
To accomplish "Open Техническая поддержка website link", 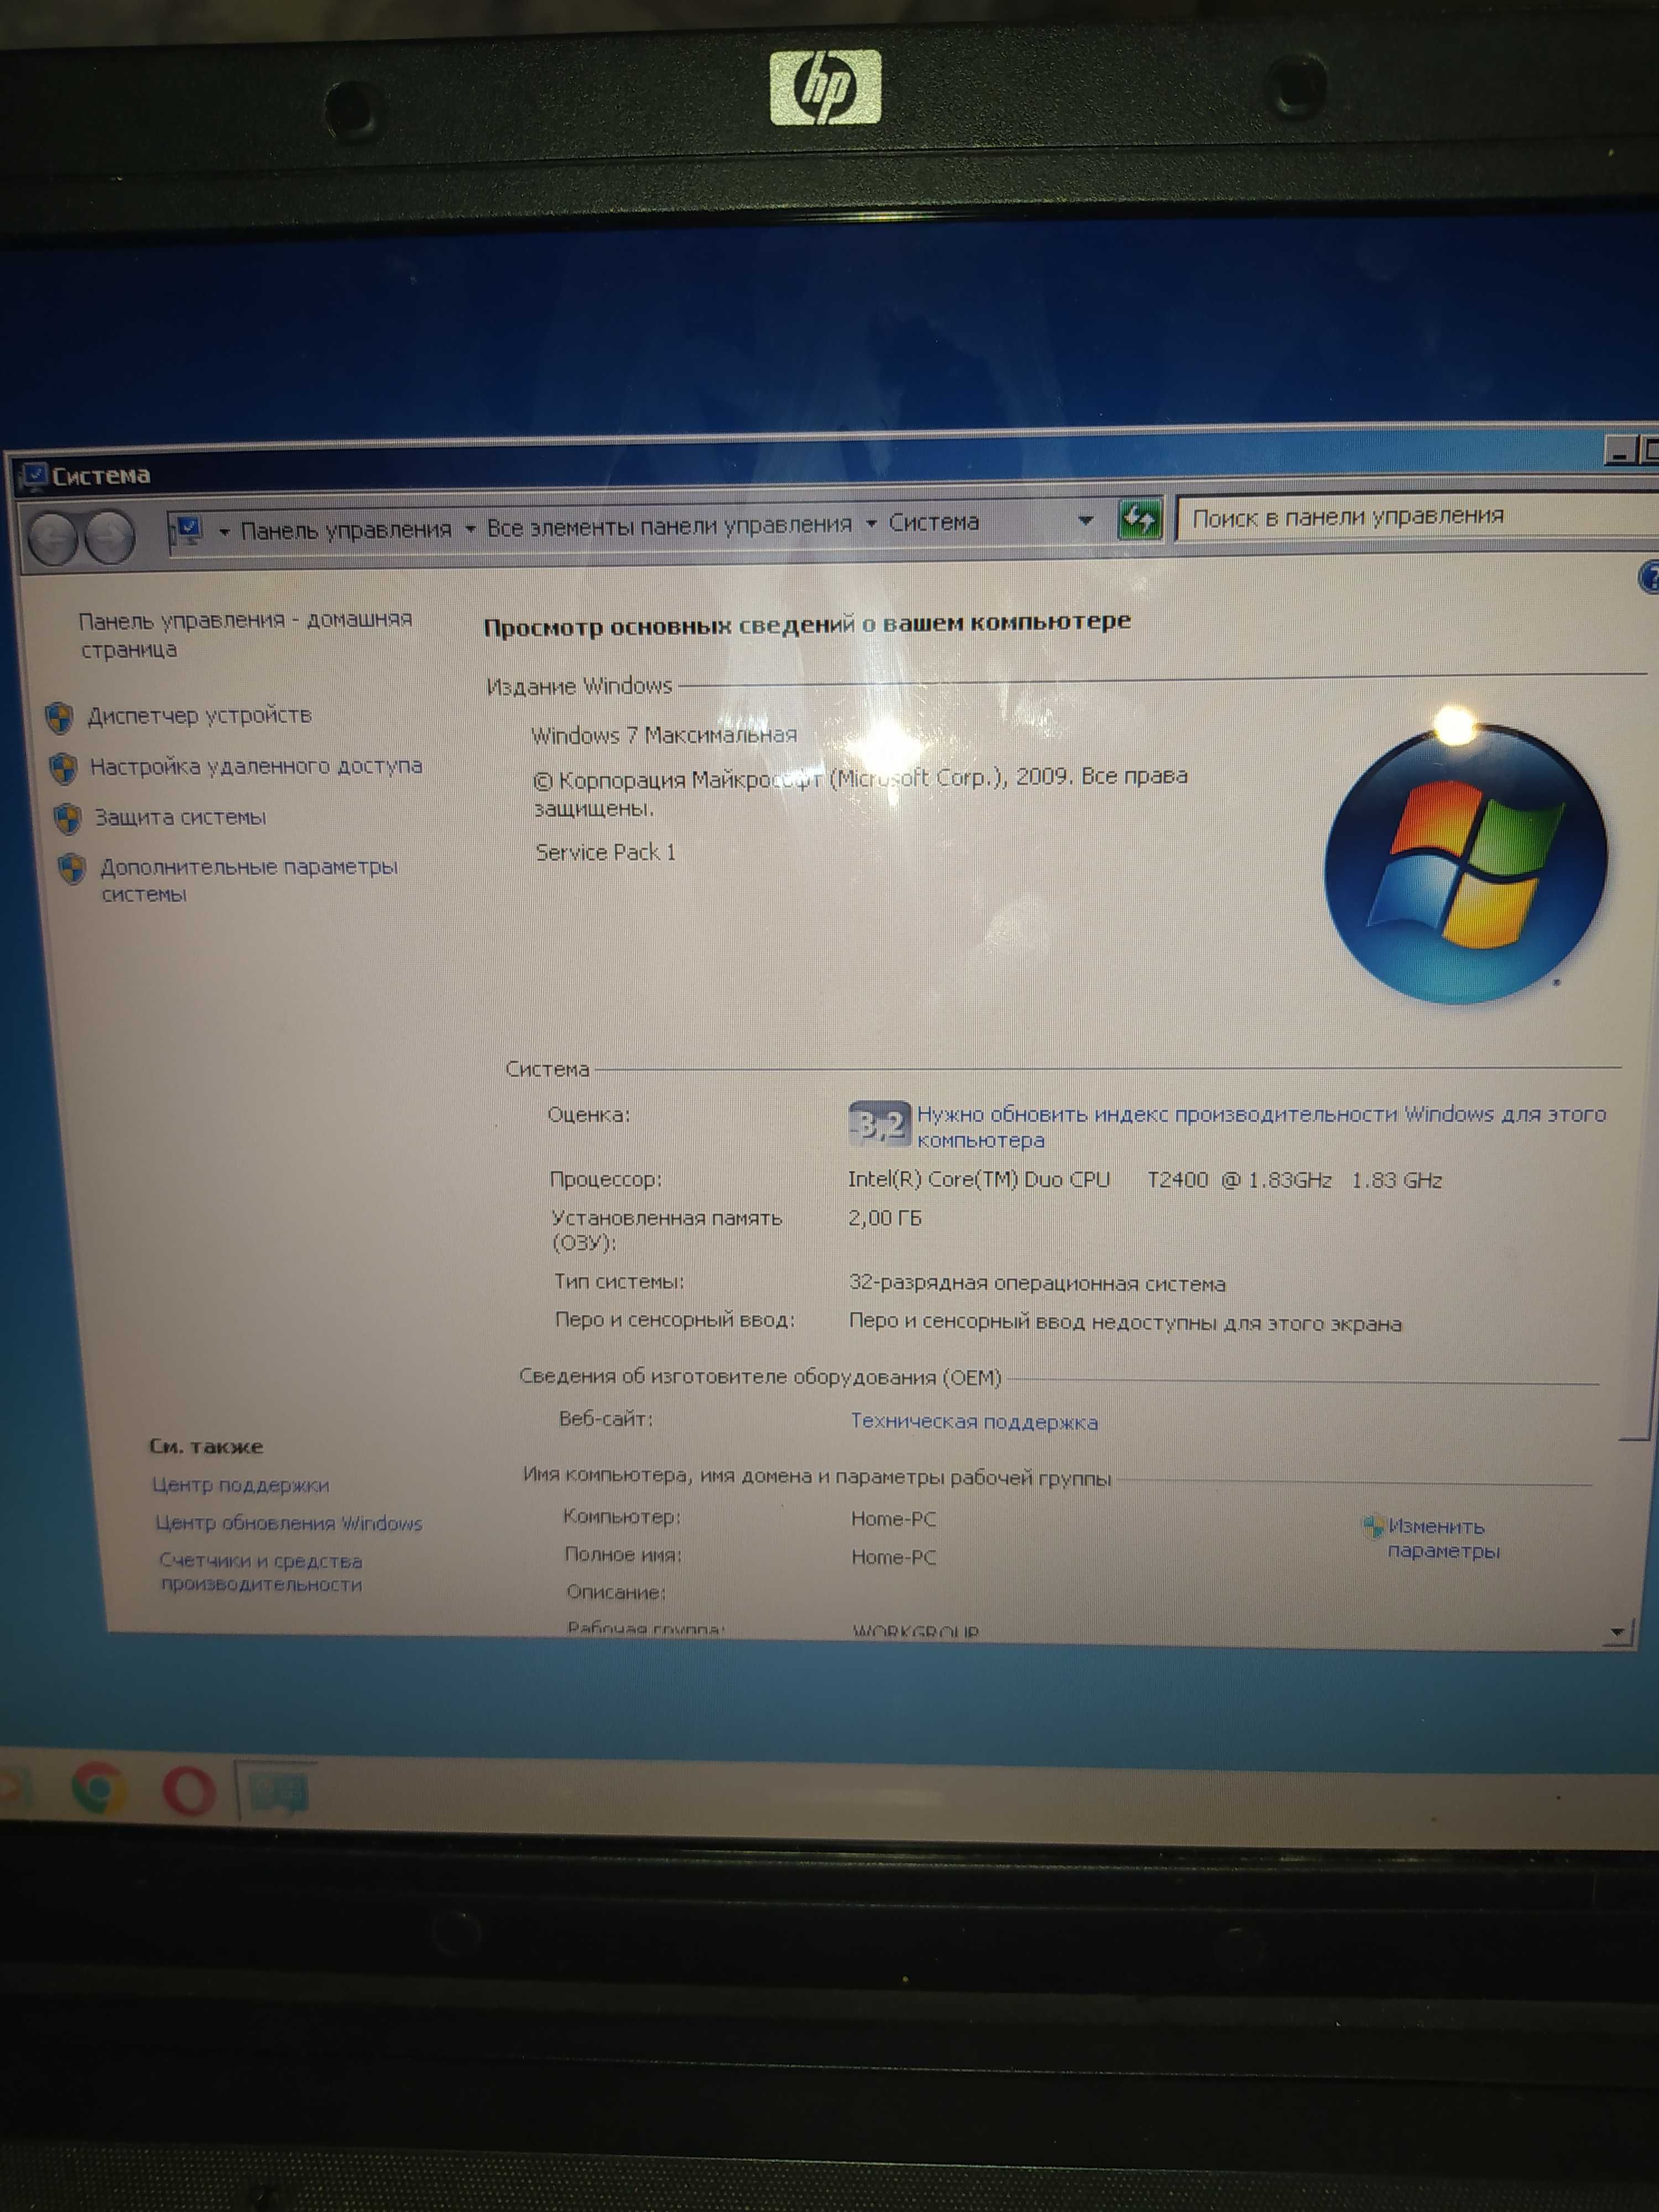I will [x=974, y=1422].
